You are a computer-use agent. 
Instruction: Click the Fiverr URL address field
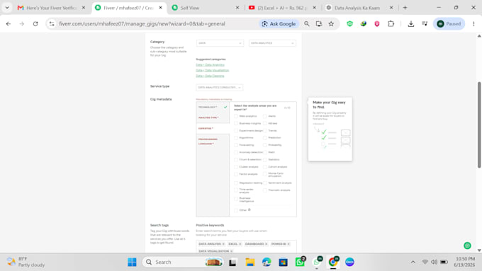click(142, 23)
